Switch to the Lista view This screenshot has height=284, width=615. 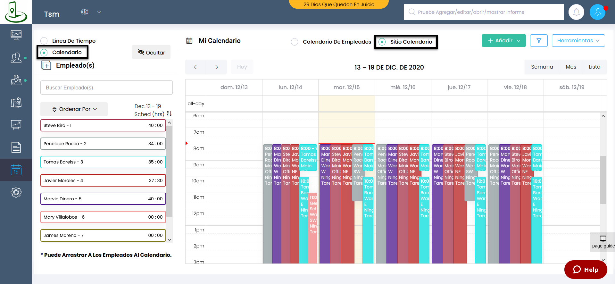[x=594, y=67]
